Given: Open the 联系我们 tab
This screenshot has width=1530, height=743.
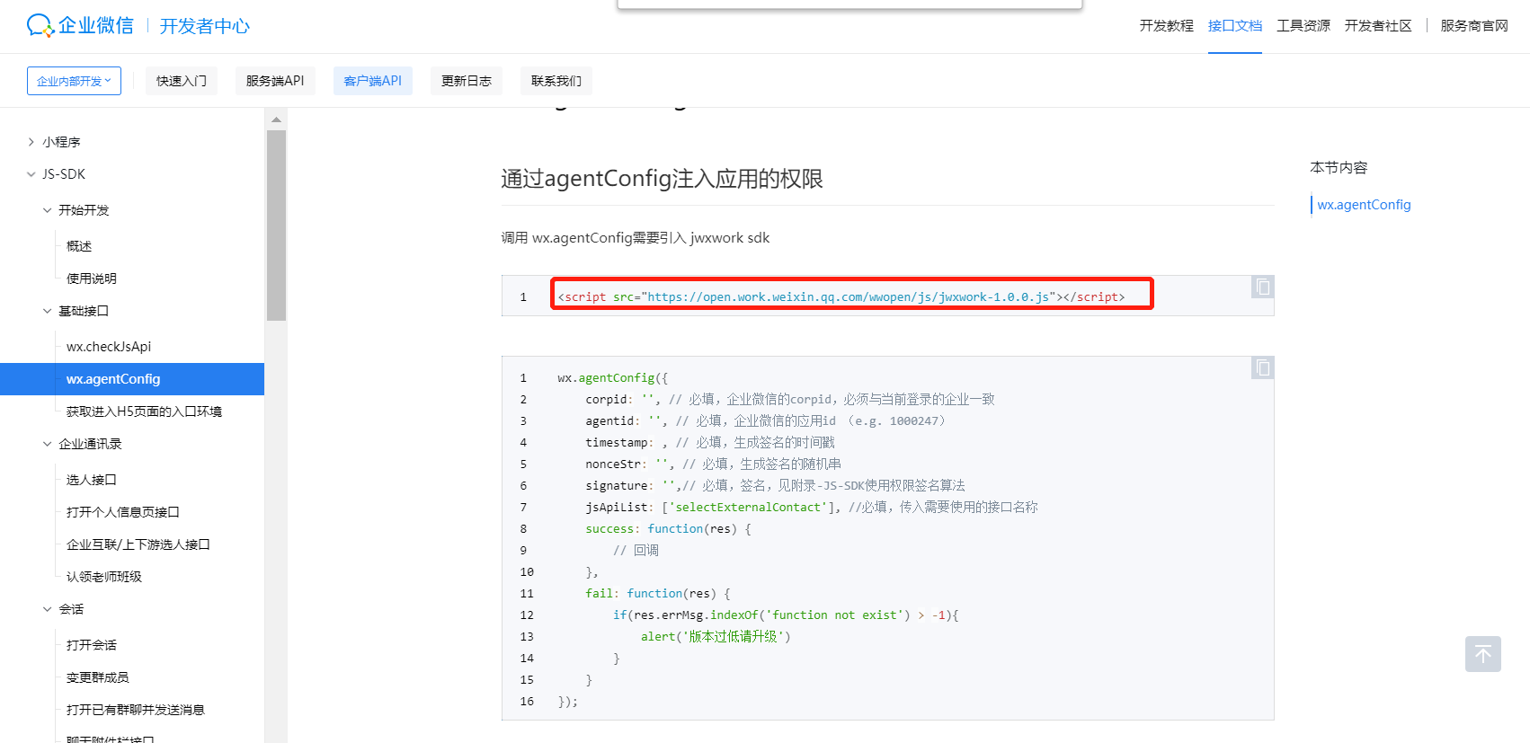Looking at the screenshot, I should [x=556, y=81].
